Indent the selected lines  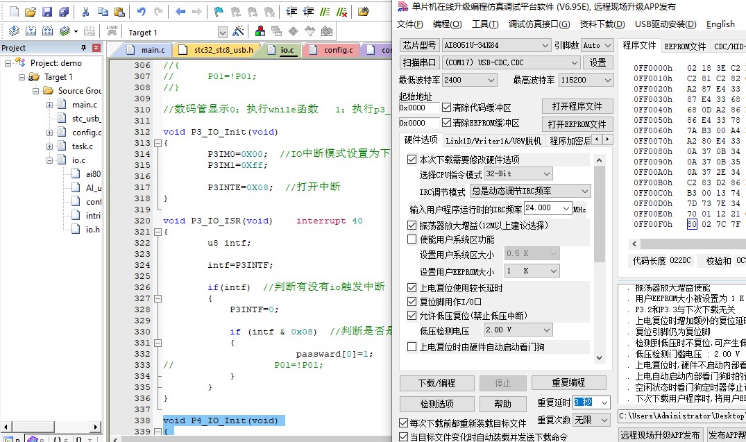291,11
